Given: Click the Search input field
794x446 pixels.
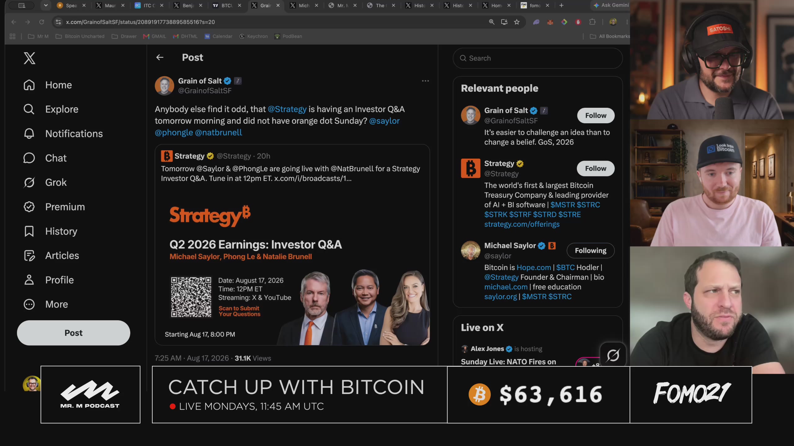Looking at the screenshot, I should 538,58.
